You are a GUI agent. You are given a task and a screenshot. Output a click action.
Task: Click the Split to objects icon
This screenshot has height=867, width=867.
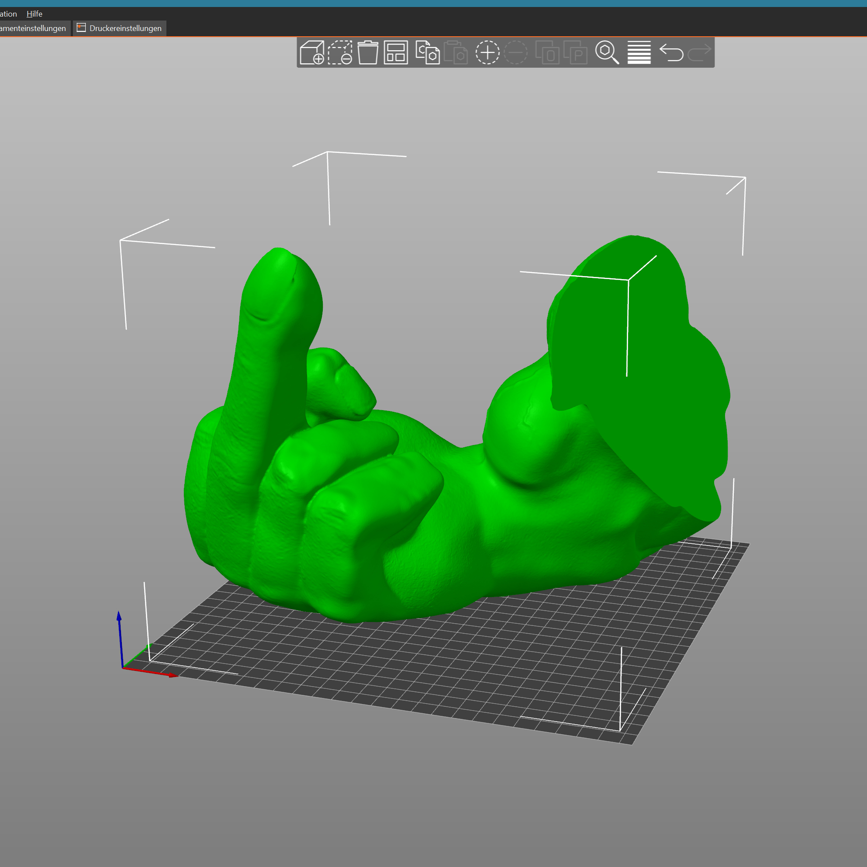coord(547,52)
